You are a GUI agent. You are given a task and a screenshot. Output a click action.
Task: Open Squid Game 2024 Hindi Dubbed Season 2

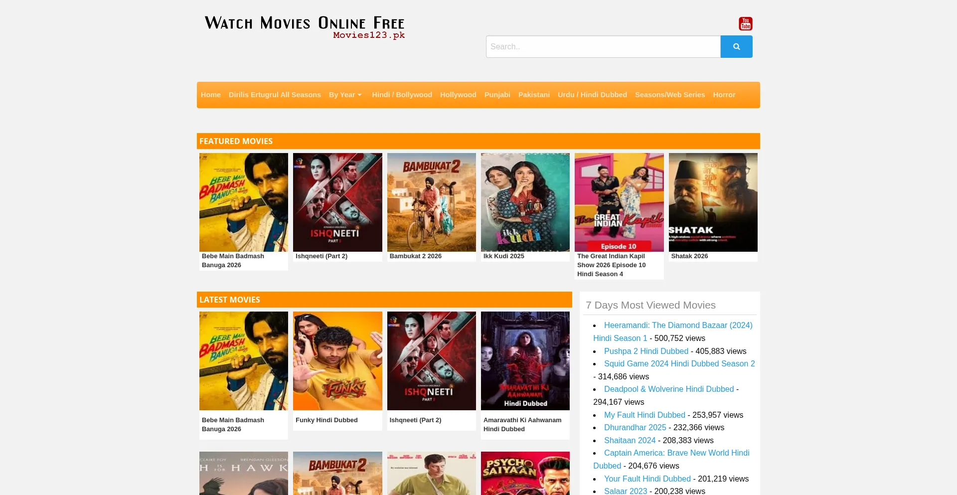[x=679, y=364]
